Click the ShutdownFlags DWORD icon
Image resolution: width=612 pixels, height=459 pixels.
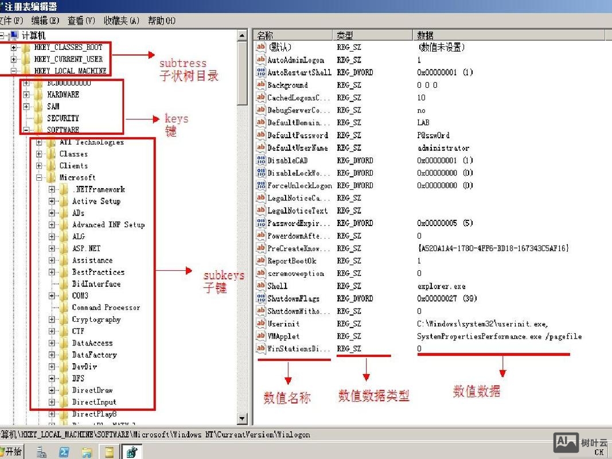tap(260, 298)
